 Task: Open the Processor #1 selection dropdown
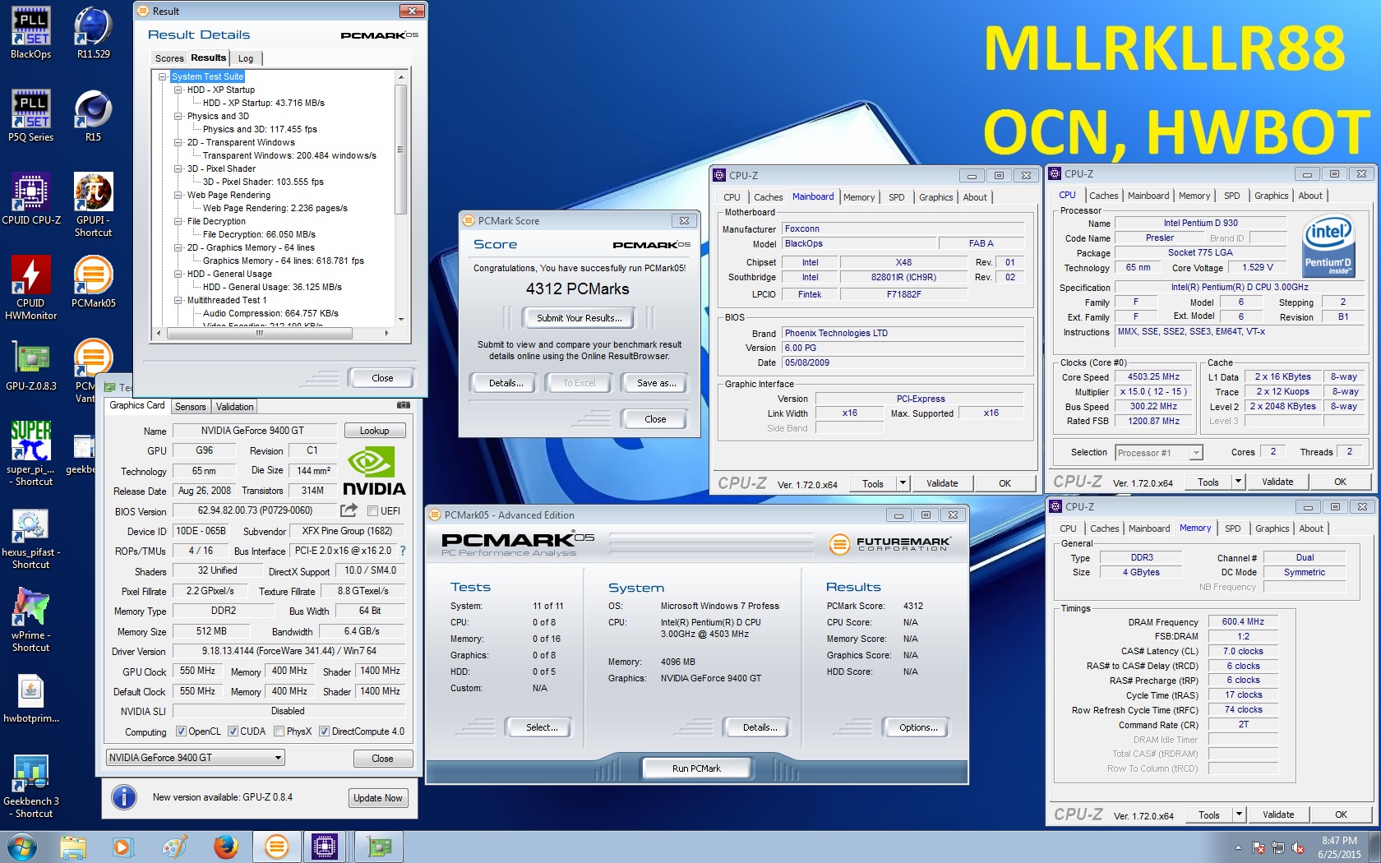(x=1158, y=453)
